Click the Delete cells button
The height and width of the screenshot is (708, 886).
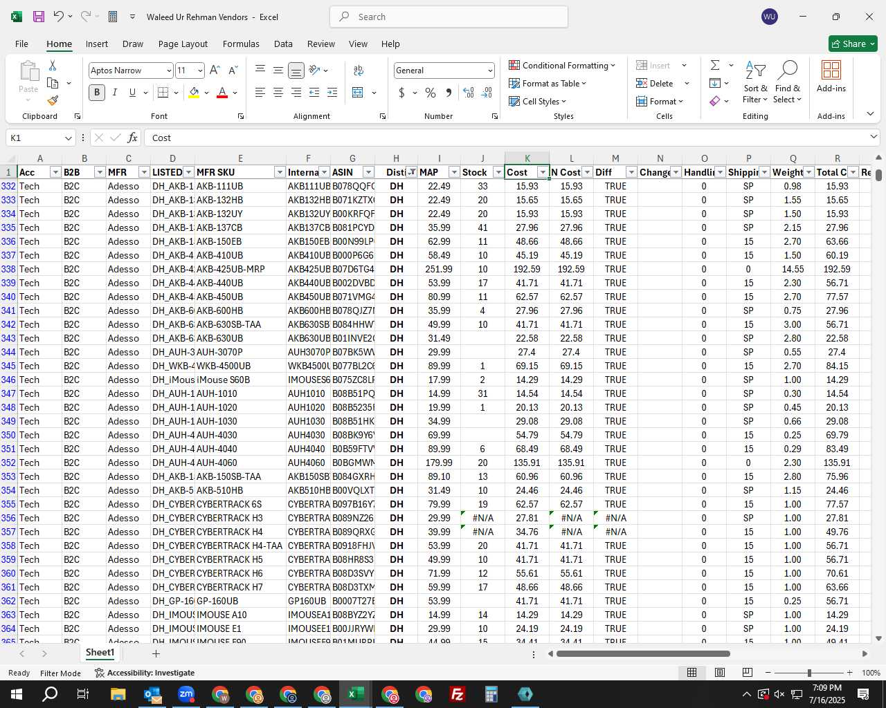point(655,83)
